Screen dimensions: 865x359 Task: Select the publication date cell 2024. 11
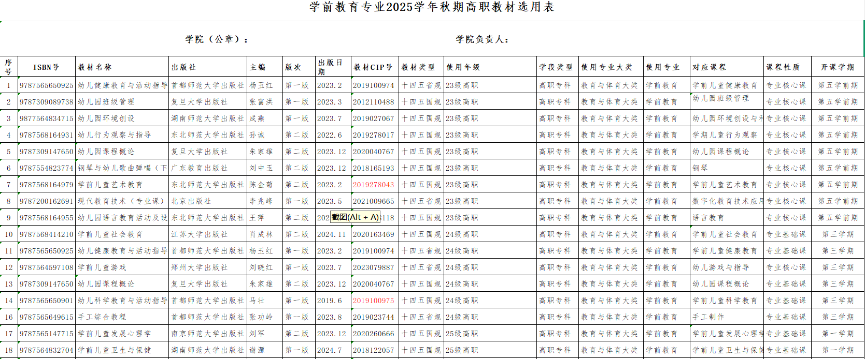coord(331,234)
